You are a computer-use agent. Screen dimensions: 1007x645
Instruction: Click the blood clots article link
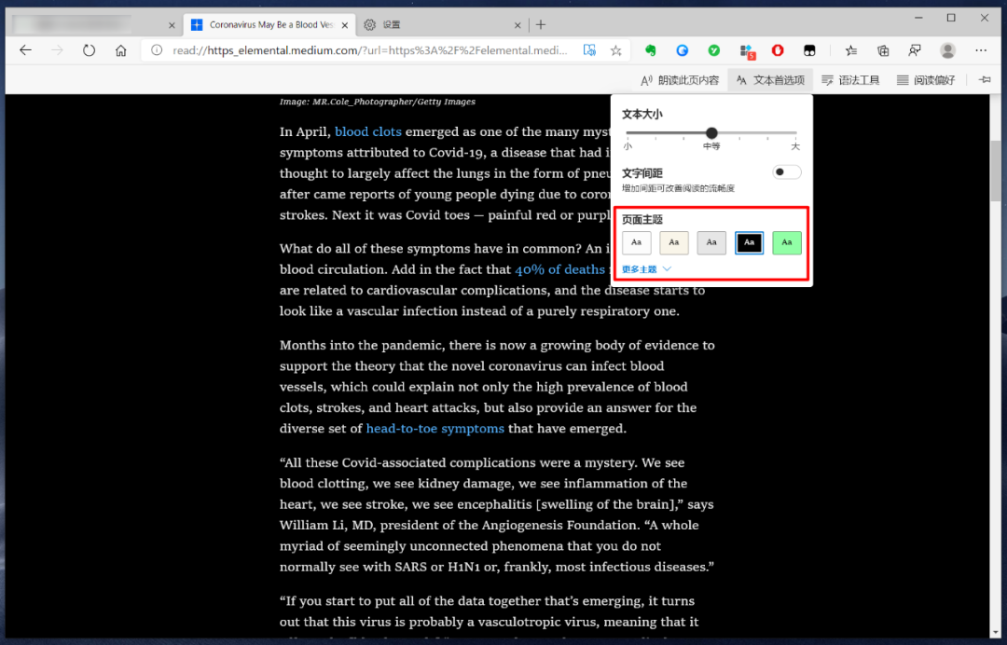pyautogui.click(x=367, y=131)
